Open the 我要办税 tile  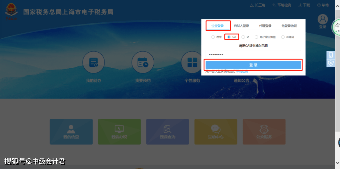click(119, 132)
